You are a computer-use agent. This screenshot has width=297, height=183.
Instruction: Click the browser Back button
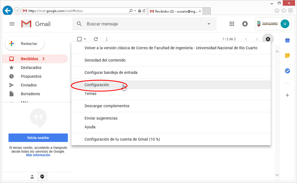(8, 11)
